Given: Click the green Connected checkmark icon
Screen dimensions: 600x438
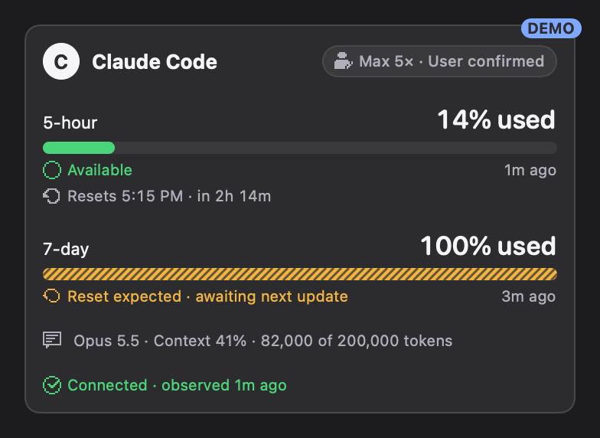Looking at the screenshot, I should click(52, 385).
